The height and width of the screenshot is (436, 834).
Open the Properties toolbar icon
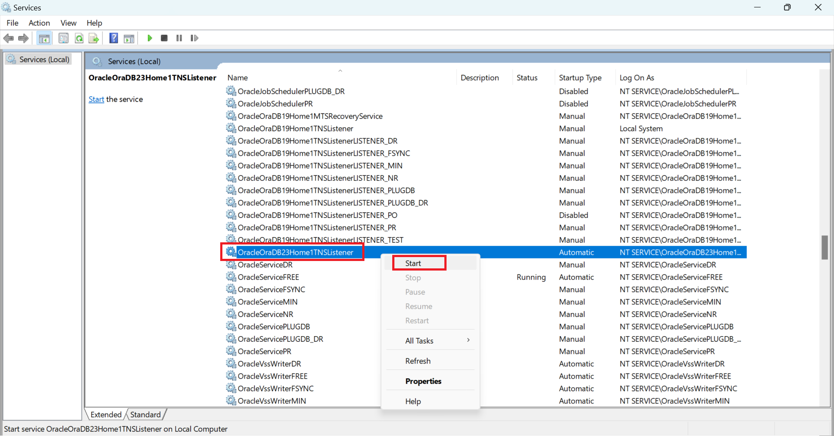63,38
